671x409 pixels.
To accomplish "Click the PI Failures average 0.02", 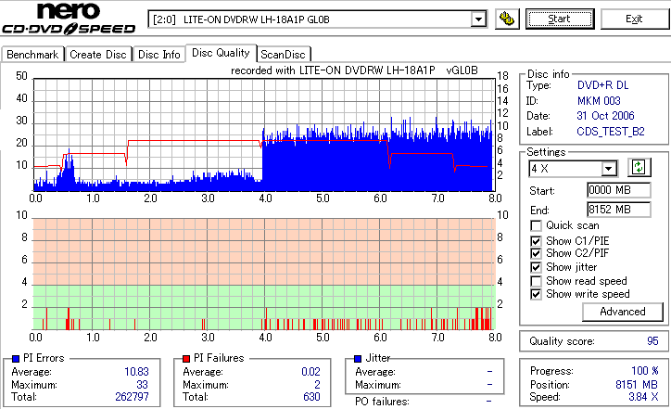I will [x=310, y=372].
